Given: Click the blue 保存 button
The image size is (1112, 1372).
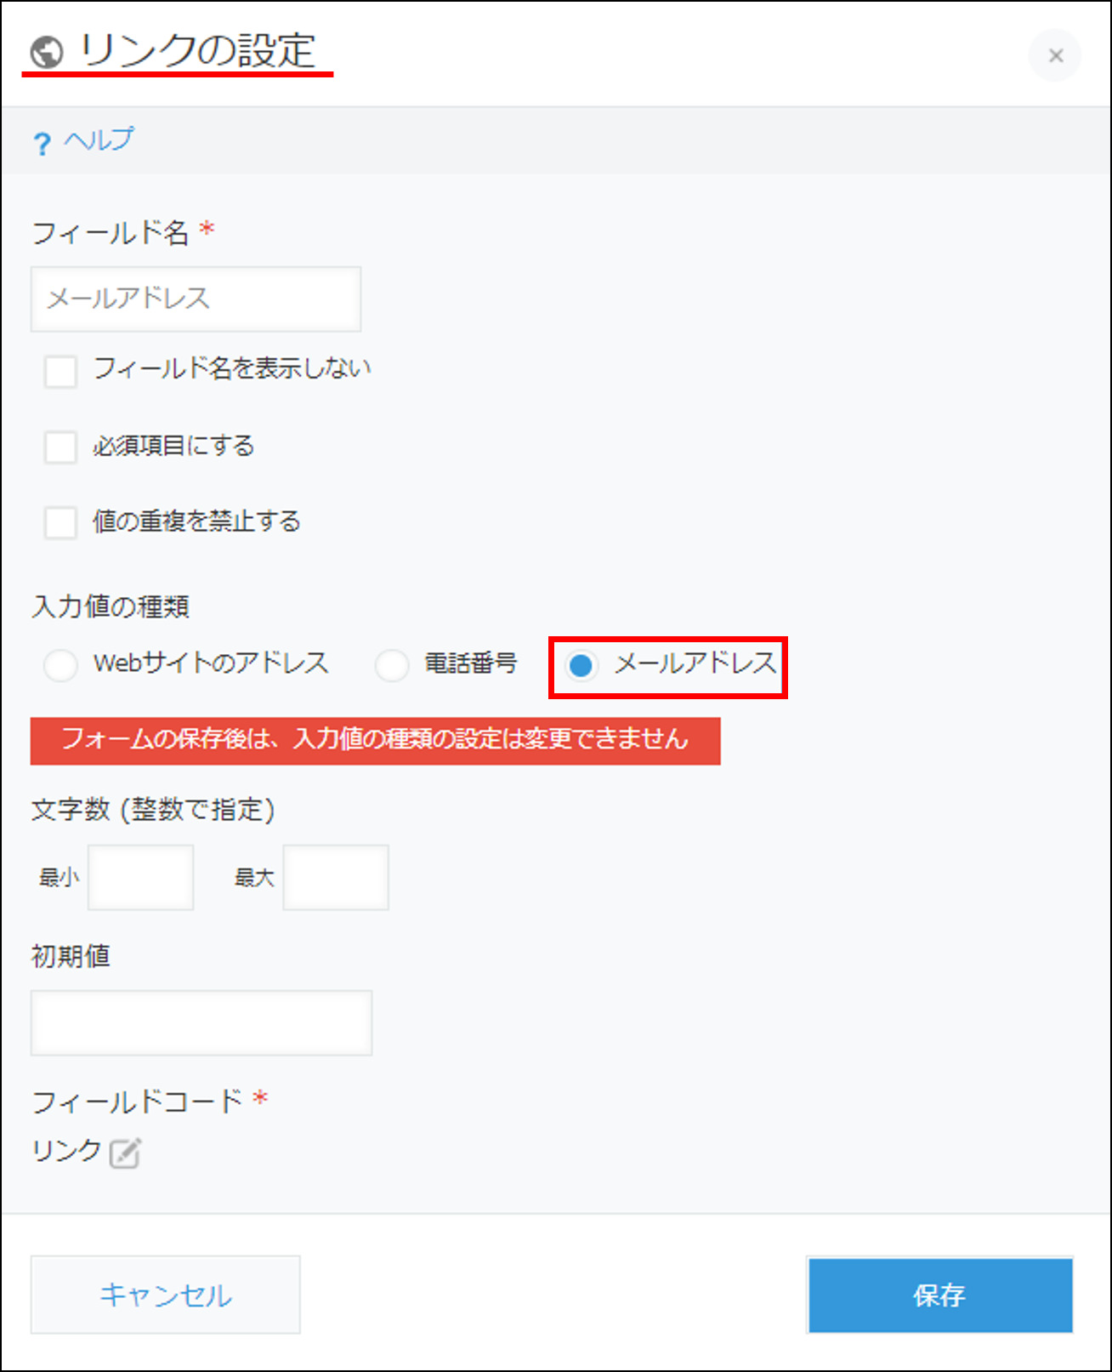Looking at the screenshot, I should [940, 1295].
